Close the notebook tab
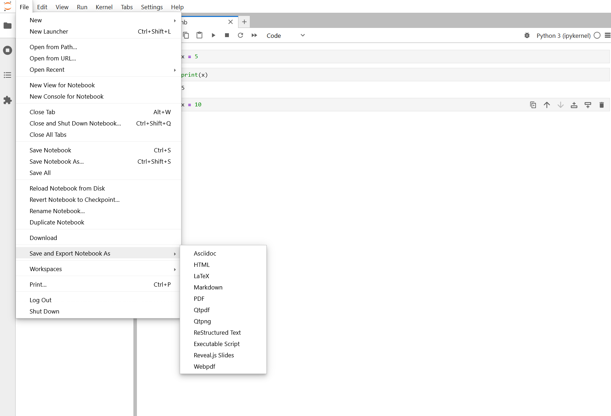611x416 pixels. pos(231,22)
